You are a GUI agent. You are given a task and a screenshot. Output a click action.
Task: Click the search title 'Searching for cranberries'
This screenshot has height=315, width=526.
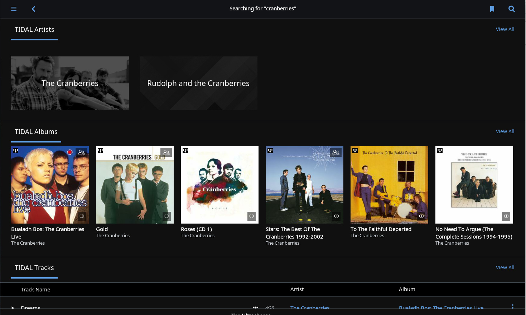pyautogui.click(x=263, y=9)
